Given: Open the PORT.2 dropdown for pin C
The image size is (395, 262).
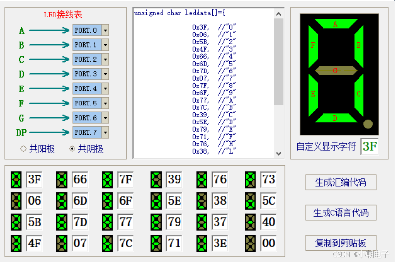Looking at the screenshot, I should point(105,59).
